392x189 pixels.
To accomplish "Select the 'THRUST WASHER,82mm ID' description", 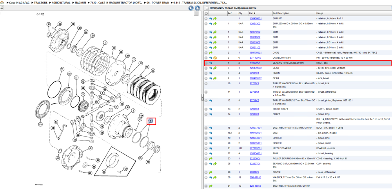I will click(x=294, y=85).
